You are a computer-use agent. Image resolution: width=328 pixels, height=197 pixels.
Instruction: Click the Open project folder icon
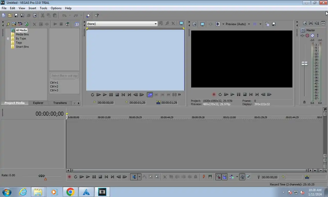[x=10, y=15]
